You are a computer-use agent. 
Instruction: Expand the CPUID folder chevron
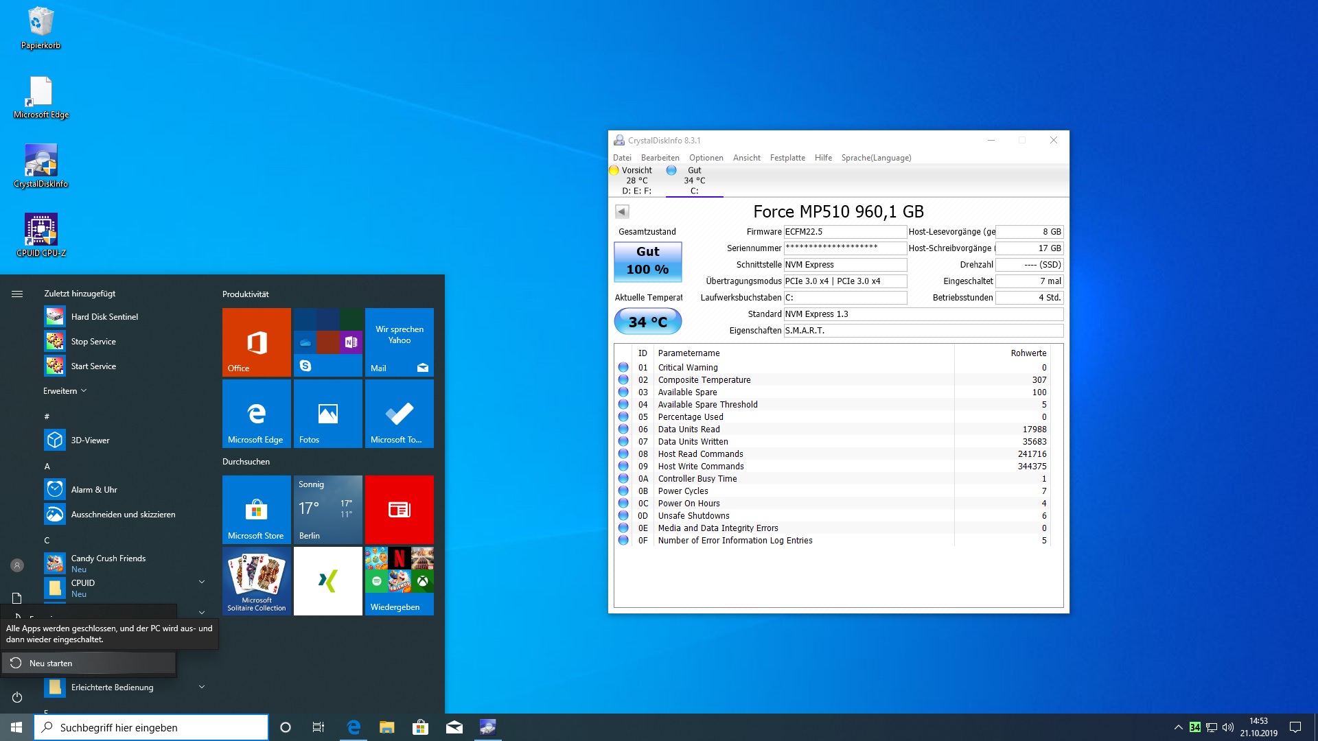point(202,582)
